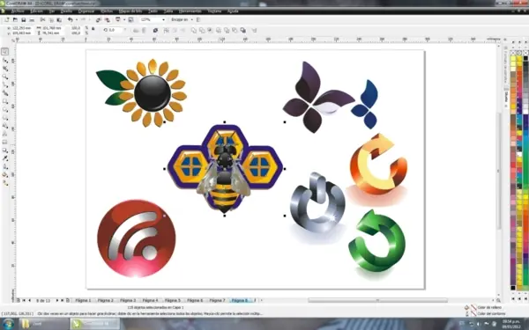This screenshot has height=330, width=529.
Task: Pick the yellow swatch atop color palette
Action: click(x=513, y=58)
